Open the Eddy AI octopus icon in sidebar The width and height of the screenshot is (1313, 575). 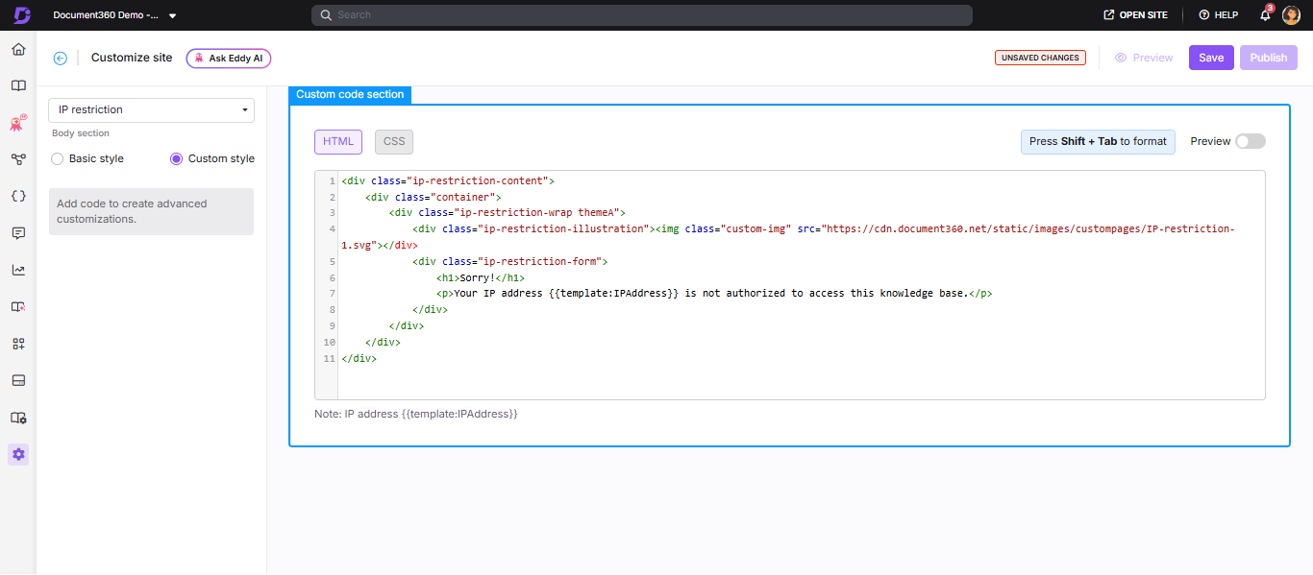click(x=18, y=123)
